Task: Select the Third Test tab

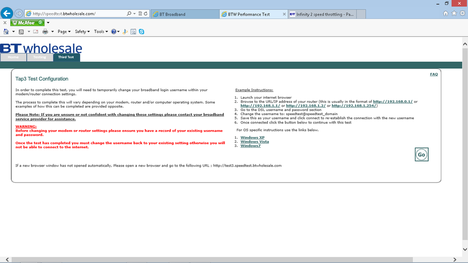Action: tap(66, 57)
